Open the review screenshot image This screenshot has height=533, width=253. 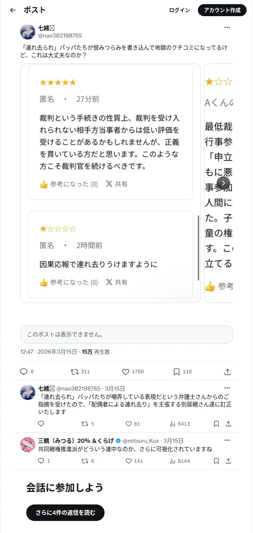point(111,183)
